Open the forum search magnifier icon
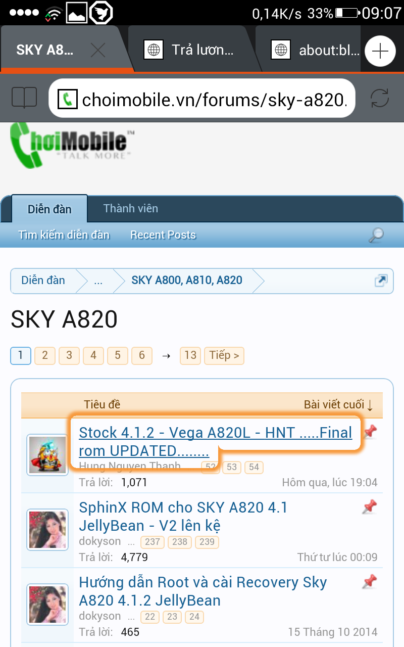 click(376, 235)
